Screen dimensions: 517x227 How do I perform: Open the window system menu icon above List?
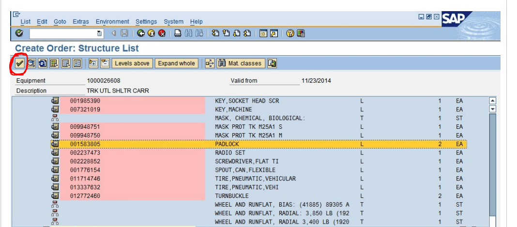(16, 15)
